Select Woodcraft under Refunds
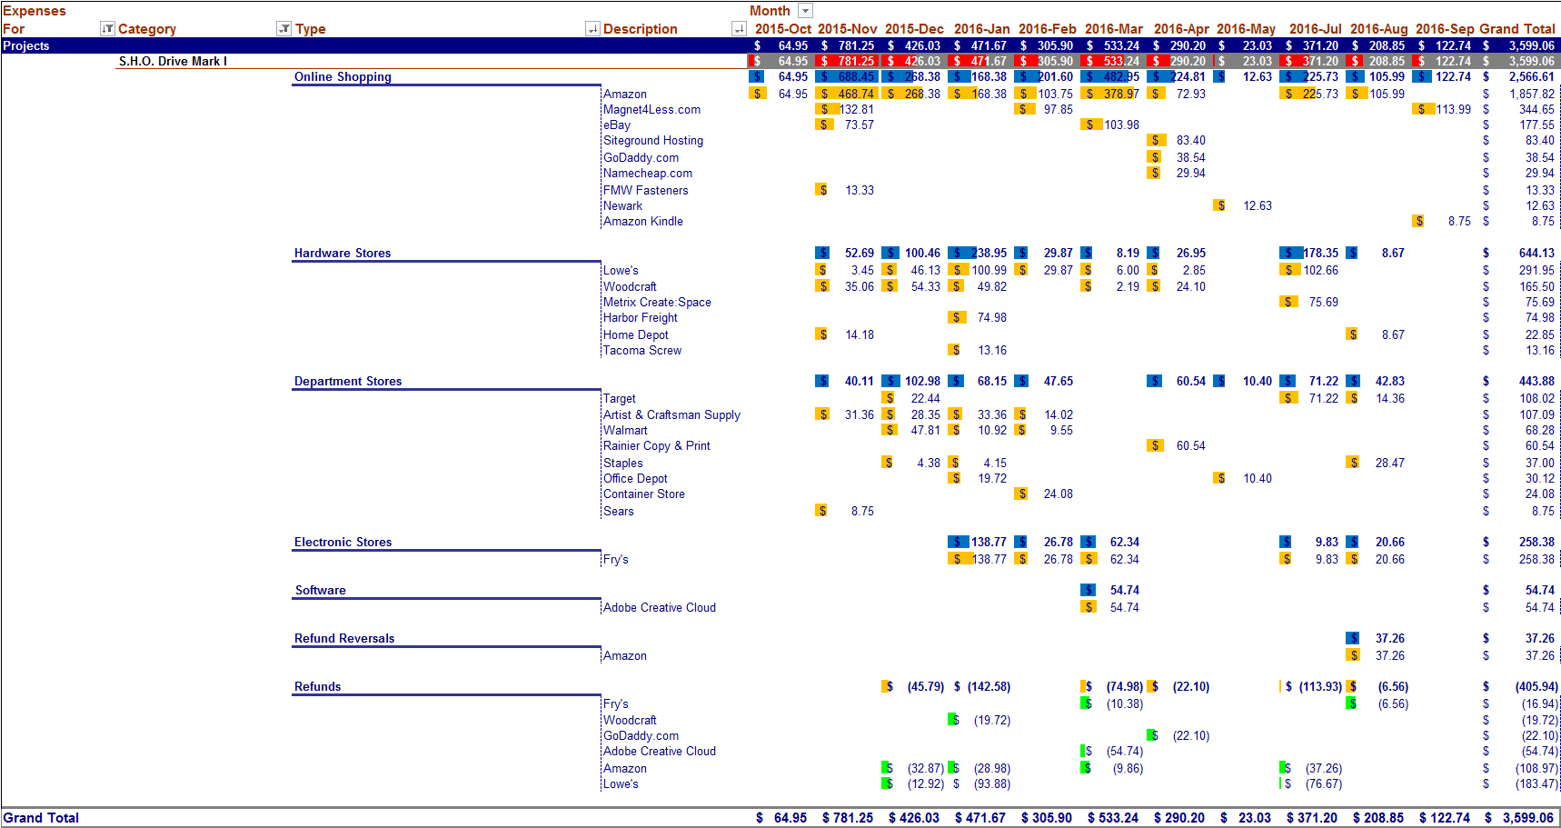Image resolution: width=1561 pixels, height=828 pixels. 630,721
